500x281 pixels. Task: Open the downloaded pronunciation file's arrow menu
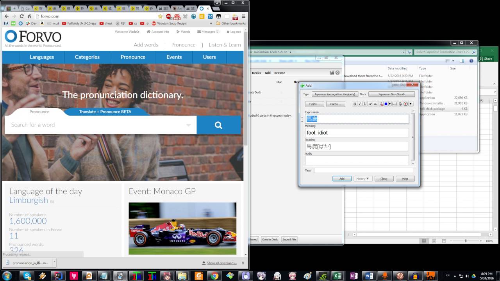(54, 263)
